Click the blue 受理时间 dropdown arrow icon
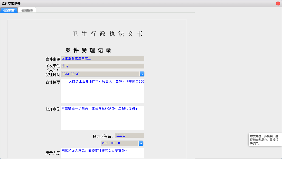This screenshot has height=189, width=282. (142, 74)
